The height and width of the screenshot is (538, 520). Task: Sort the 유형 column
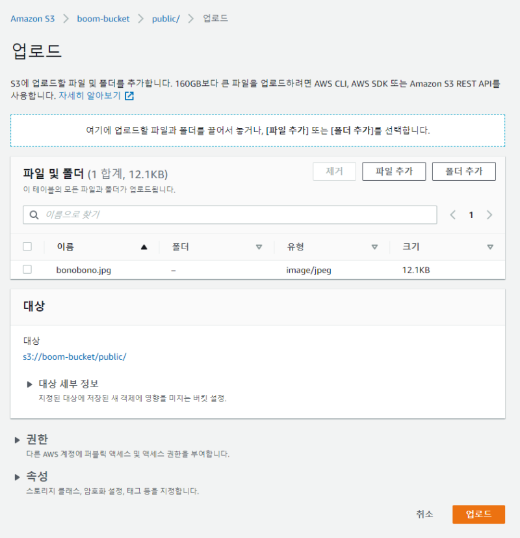pos(374,247)
